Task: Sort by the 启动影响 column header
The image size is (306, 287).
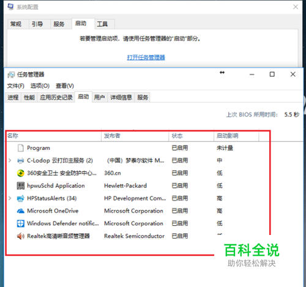Action: (236, 136)
